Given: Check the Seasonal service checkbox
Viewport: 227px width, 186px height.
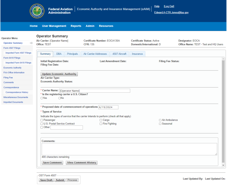Looking at the screenshot, I should click(x=160, y=124).
